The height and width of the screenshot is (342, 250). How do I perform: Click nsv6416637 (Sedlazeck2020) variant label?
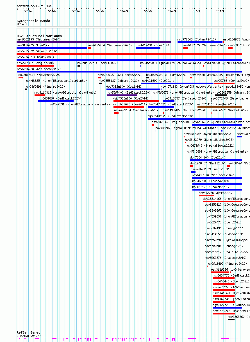tap(185, 98)
